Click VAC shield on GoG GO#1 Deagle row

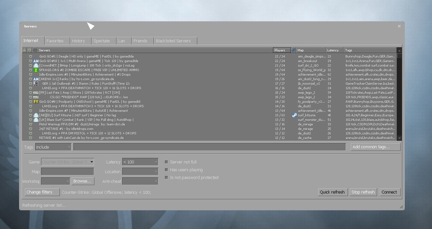(30, 56)
